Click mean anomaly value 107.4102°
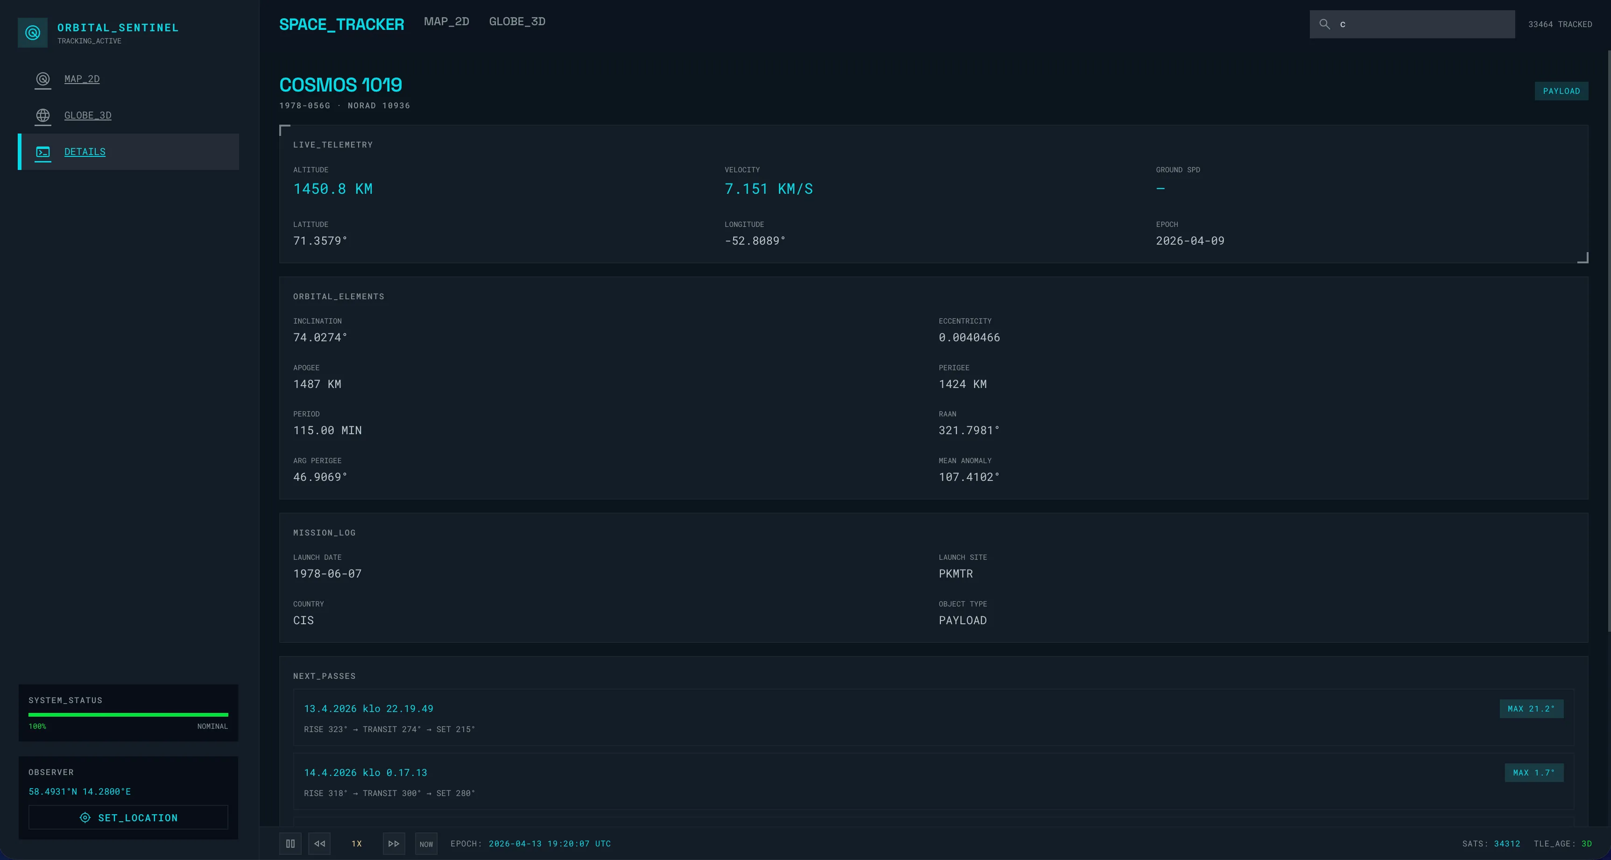This screenshot has width=1611, height=860. 969,477
